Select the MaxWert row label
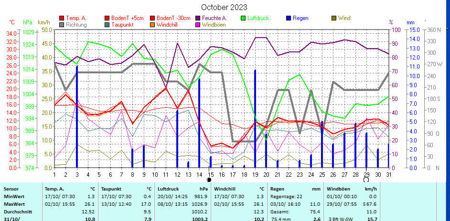 tap(13, 204)
